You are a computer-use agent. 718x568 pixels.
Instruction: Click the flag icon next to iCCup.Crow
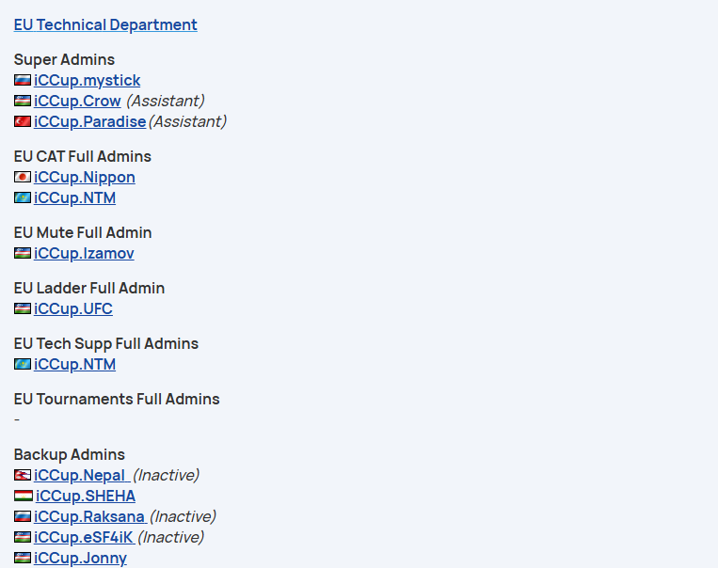pyautogui.click(x=23, y=101)
